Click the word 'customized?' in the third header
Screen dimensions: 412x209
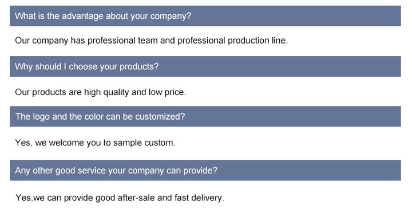[x=160, y=117]
